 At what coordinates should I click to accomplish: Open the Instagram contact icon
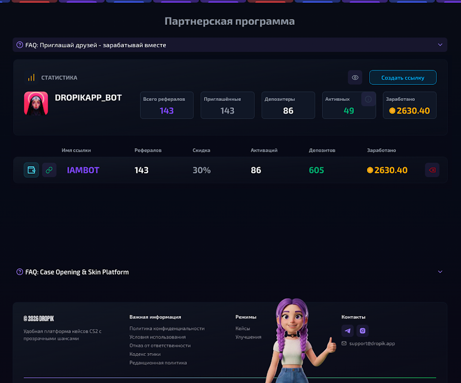point(362,331)
